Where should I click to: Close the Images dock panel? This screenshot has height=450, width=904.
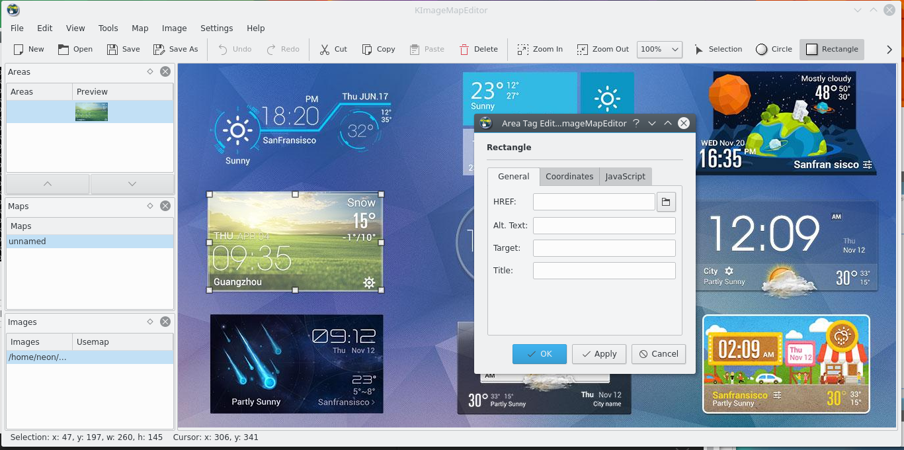(x=165, y=322)
